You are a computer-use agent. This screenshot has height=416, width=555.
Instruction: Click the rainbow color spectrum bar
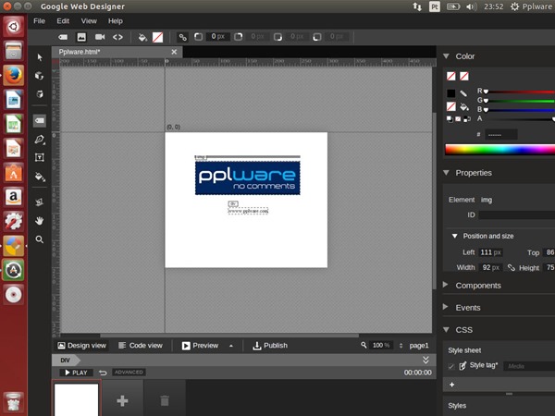pyautogui.click(x=499, y=149)
